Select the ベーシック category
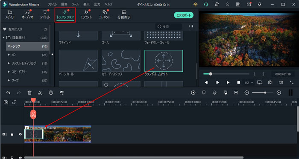This screenshot has height=159, width=299. tap(28, 46)
